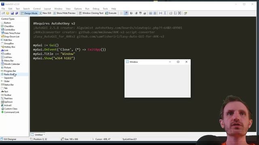The height and width of the screenshot is (145, 259).
Task: Click the New File toolbar icon
Action: (3, 13)
